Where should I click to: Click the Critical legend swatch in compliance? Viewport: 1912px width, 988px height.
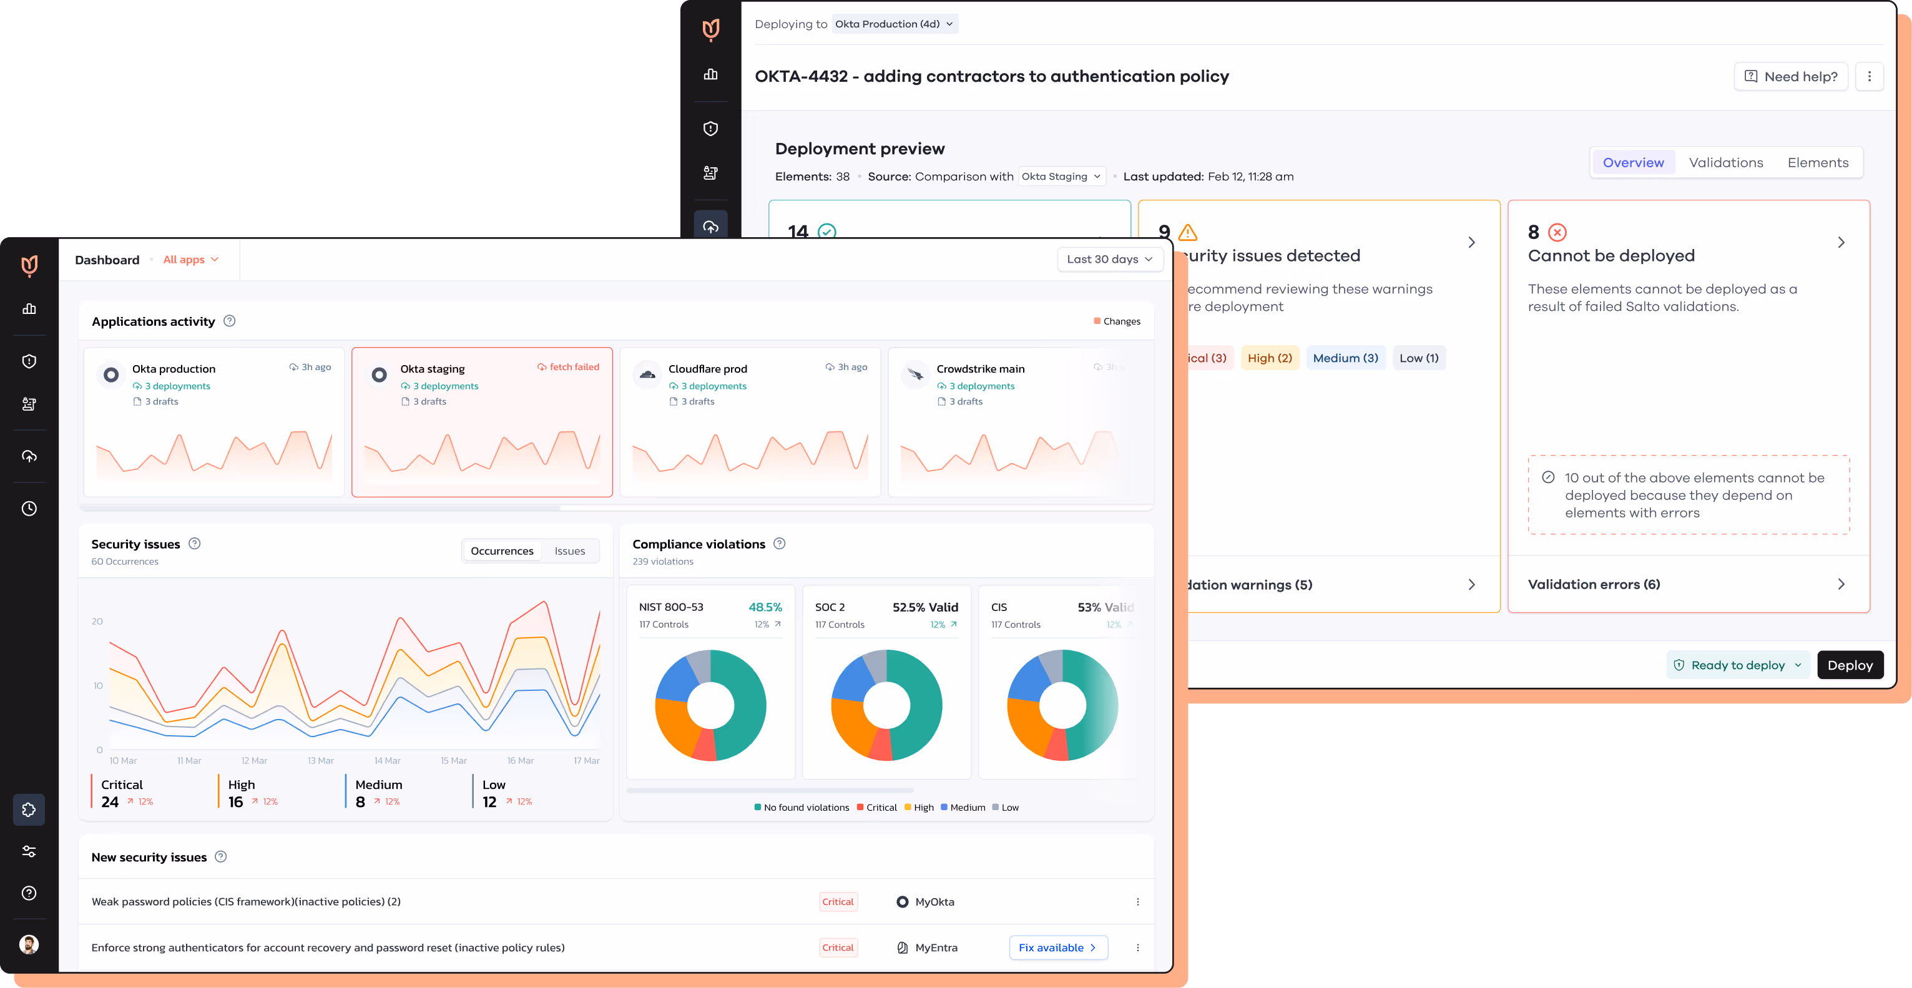pos(860,808)
